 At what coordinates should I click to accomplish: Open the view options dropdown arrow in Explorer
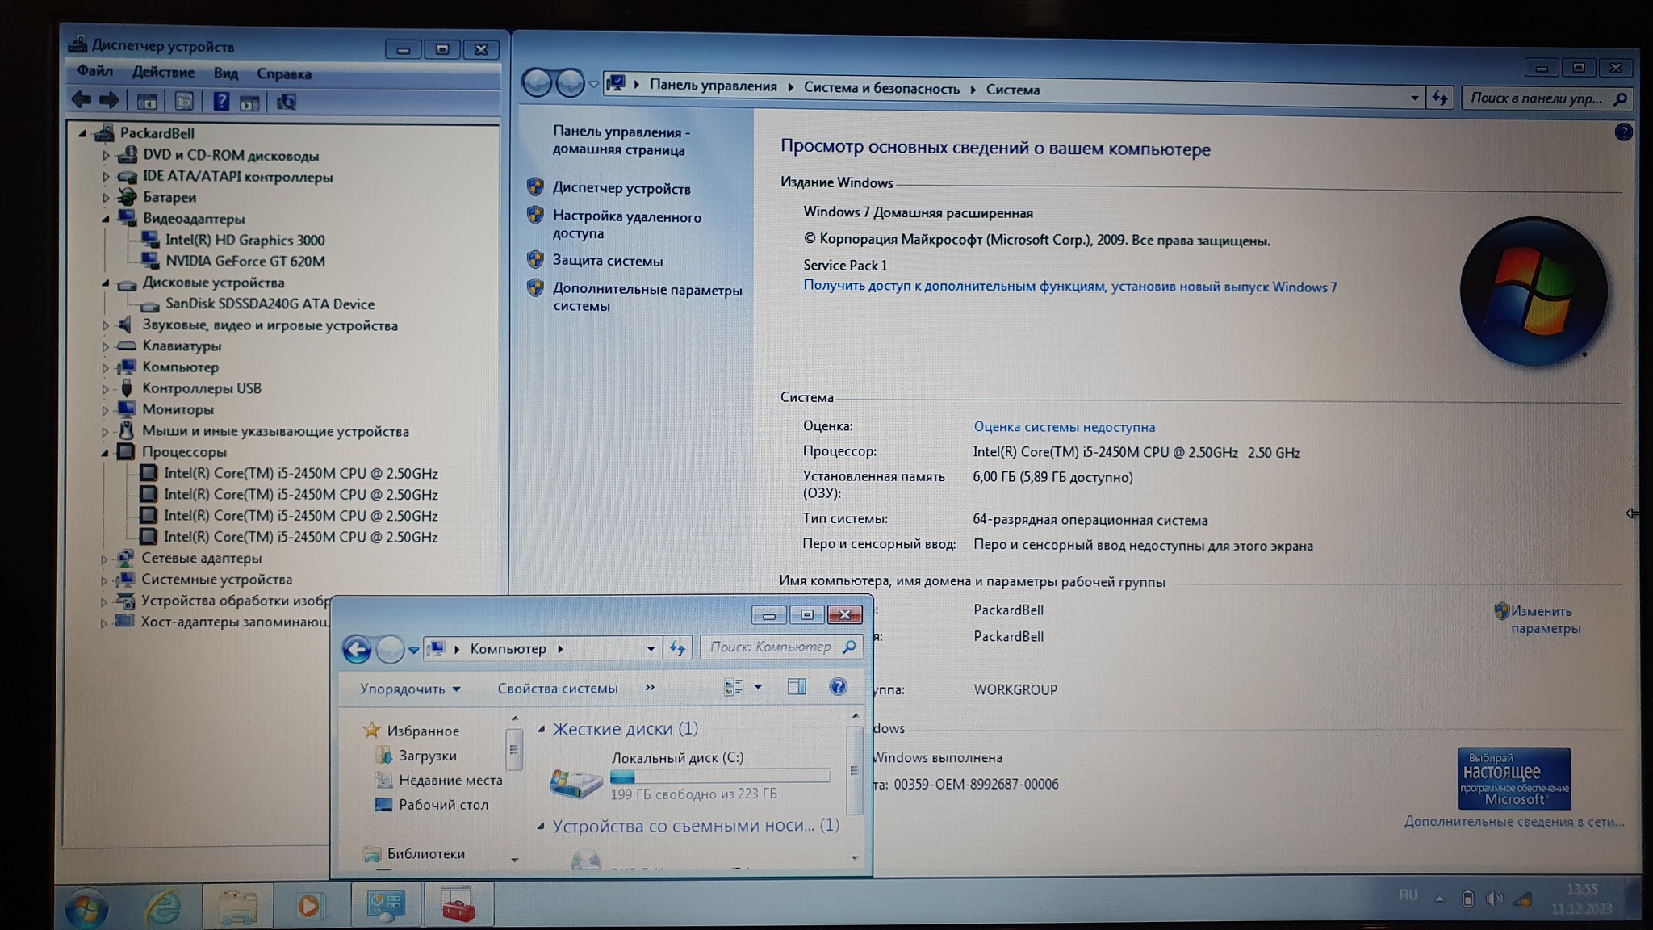(x=758, y=687)
